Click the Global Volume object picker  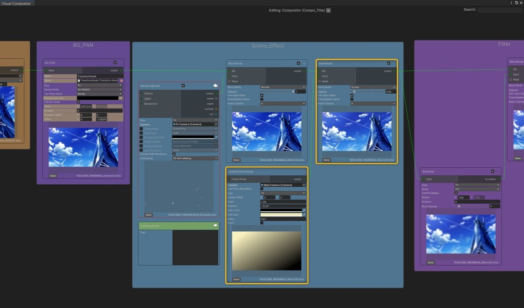216,142
